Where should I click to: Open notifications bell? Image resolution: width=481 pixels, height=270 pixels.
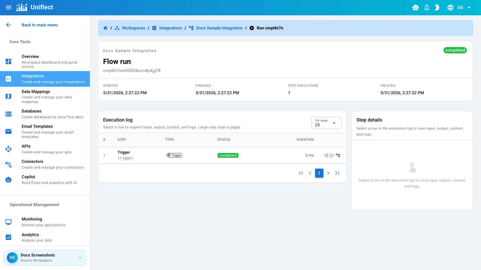[x=427, y=7]
